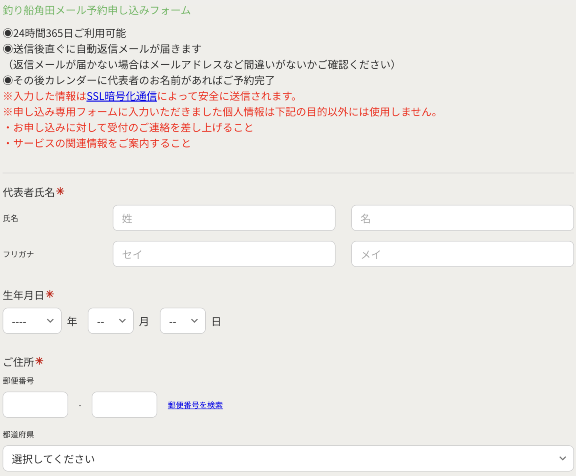Focus the 姓 last name field

(x=224, y=218)
